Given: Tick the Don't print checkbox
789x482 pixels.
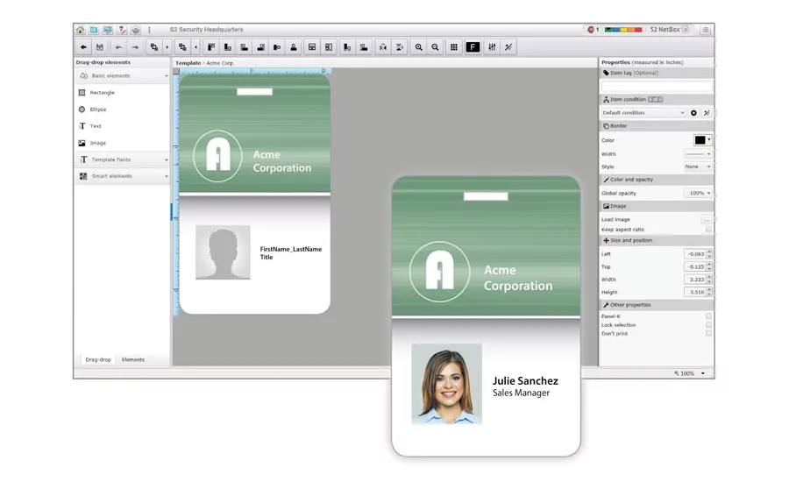Looking at the screenshot, I should click(x=708, y=334).
